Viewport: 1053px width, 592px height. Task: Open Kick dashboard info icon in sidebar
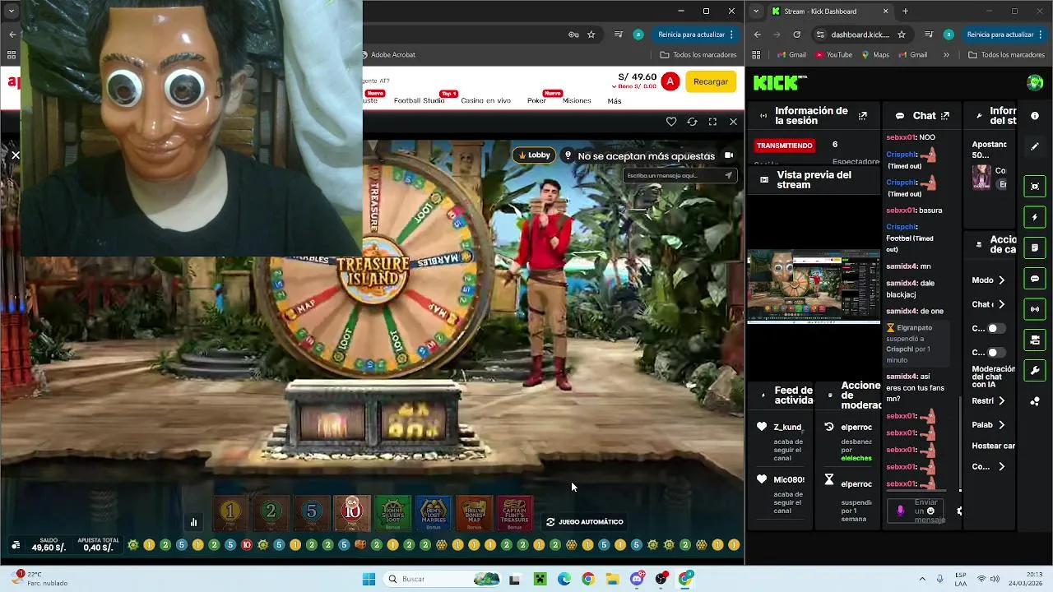tap(1035, 116)
